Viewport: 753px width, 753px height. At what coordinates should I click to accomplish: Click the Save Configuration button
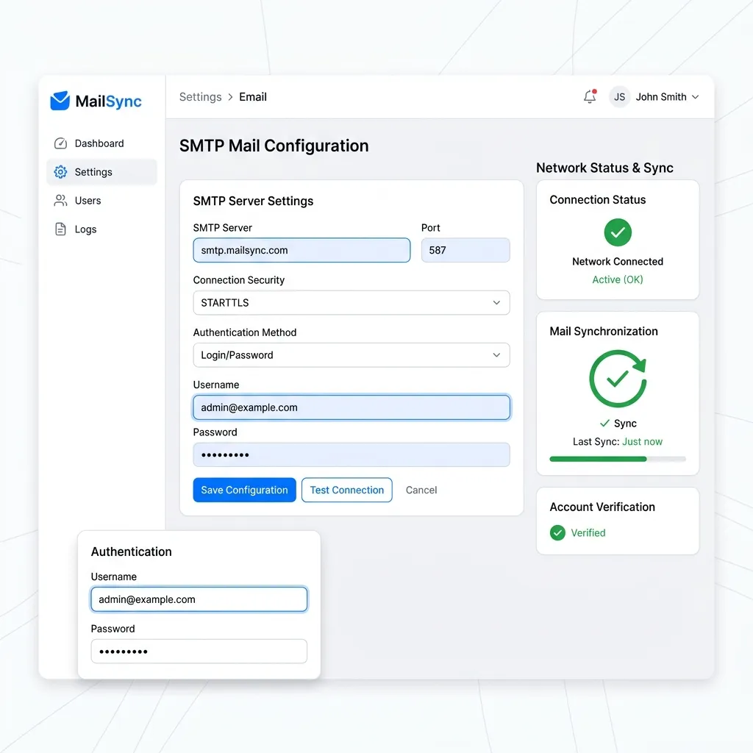click(x=244, y=490)
